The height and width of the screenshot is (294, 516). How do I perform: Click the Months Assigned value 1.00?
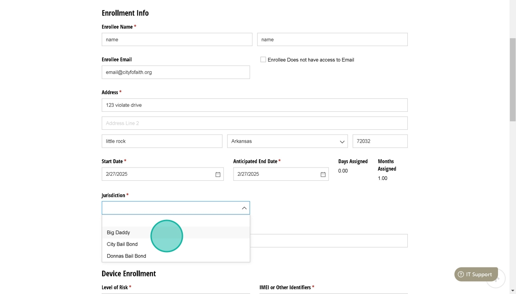[x=382, y=179]
